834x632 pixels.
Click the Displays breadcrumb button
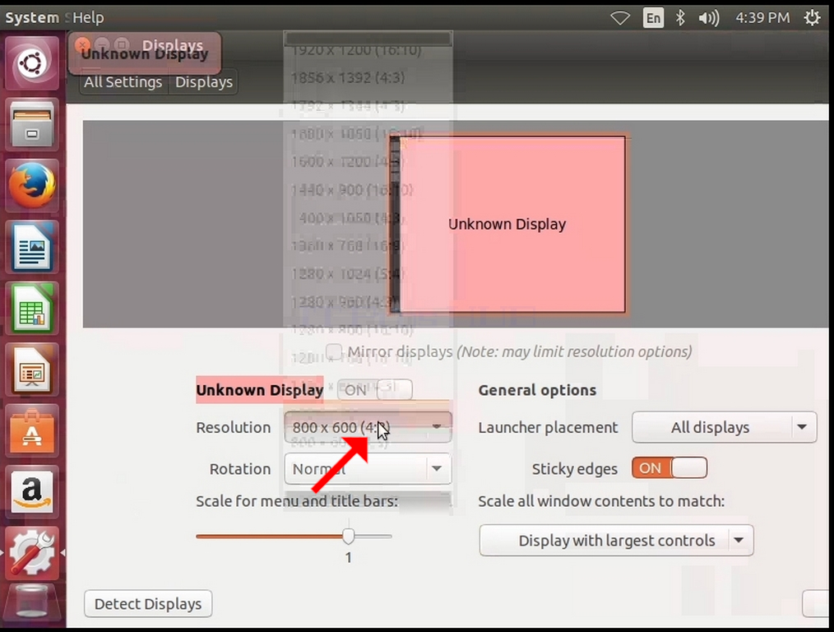[x=204, y=82]
